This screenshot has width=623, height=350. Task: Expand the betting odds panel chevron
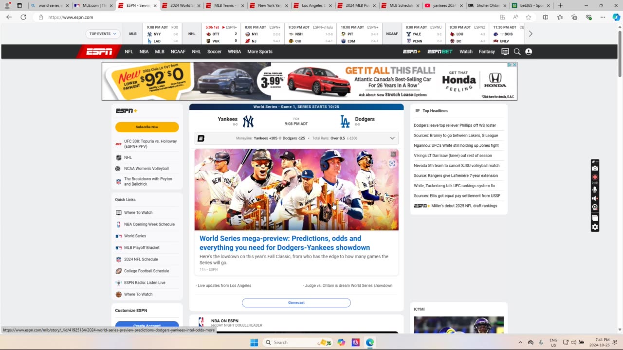tap(392, 138)
